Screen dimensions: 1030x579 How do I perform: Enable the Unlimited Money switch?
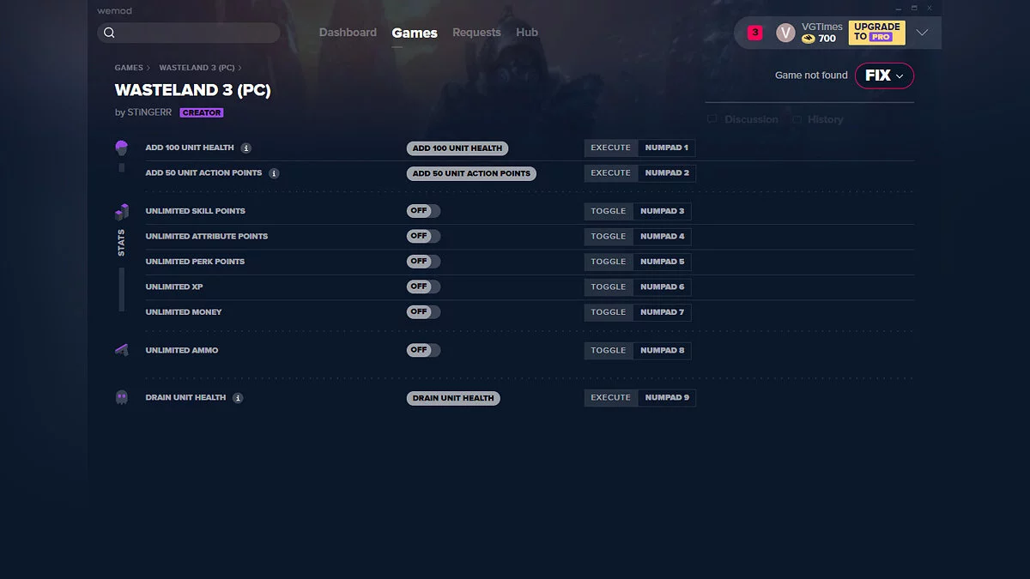click(x=423, y=312)
